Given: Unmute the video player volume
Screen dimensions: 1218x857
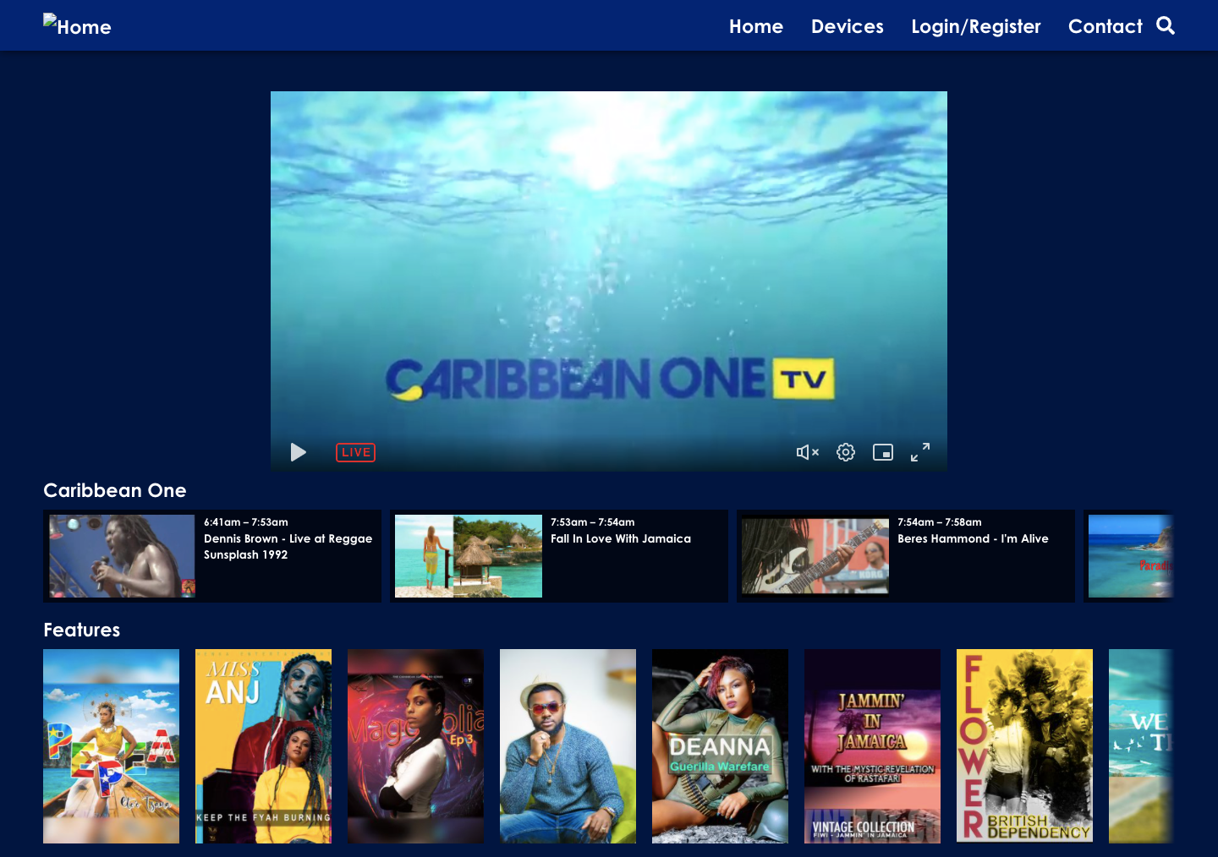Looking at the screenshot, I should click(x=808, y=452).
